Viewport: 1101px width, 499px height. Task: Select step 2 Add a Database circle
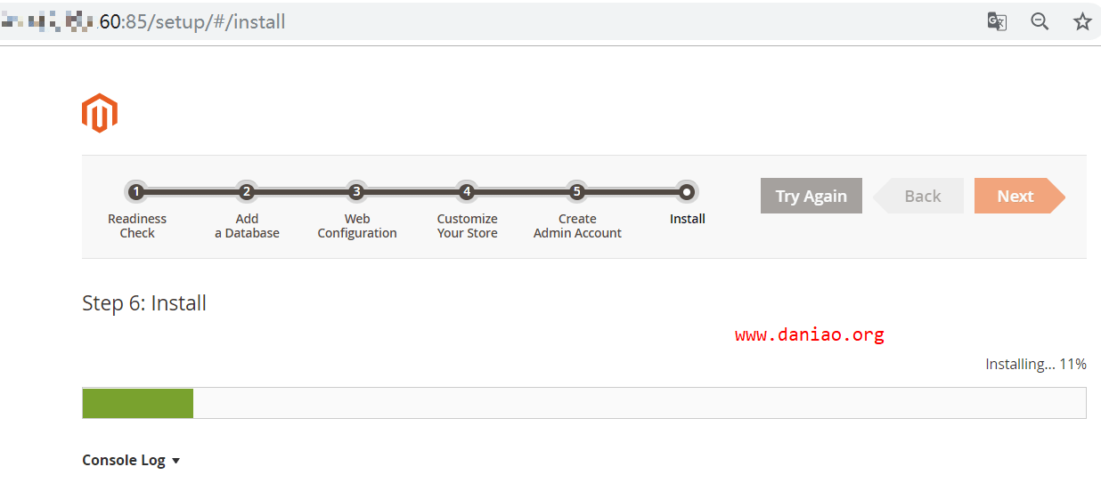(x=247, y=191)
